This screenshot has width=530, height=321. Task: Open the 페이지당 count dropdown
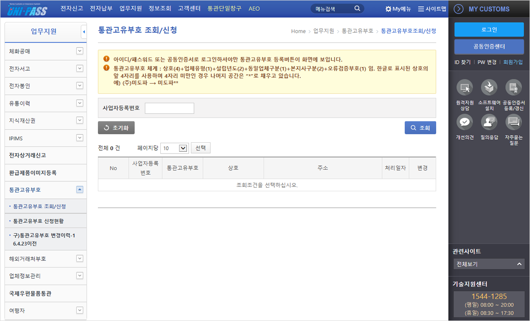174,148
